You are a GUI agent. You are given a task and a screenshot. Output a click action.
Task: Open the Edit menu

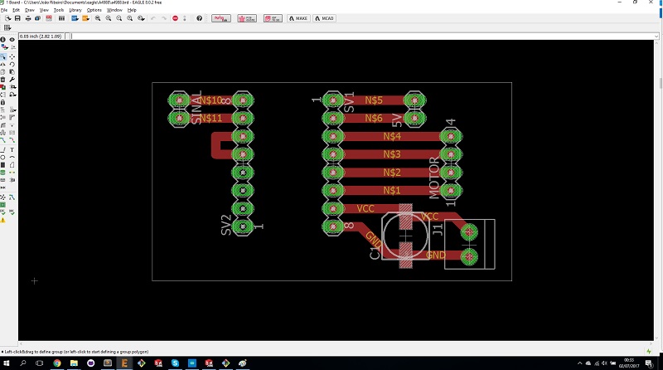[16, 10]
